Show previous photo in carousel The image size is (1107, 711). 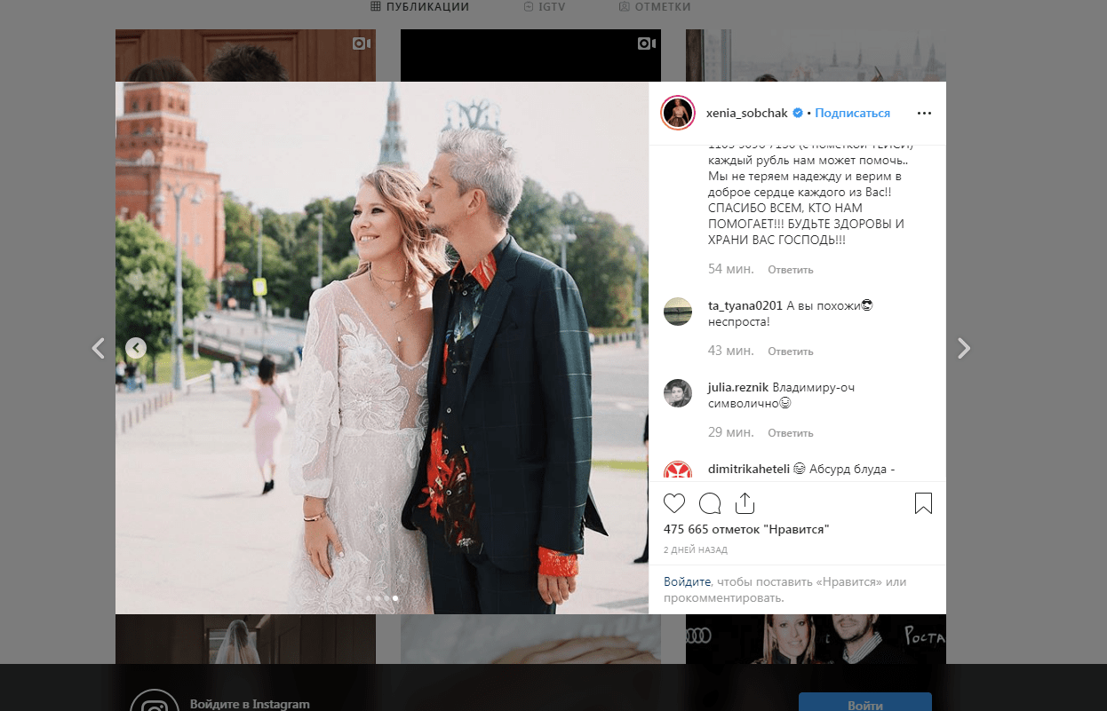click(x=135, y=348)
